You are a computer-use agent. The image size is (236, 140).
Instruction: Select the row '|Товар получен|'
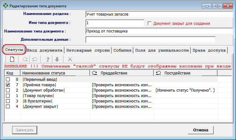pos(111,95)
